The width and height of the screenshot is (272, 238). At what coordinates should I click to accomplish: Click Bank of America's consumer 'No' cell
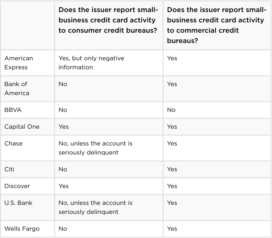tap(109, 89)
